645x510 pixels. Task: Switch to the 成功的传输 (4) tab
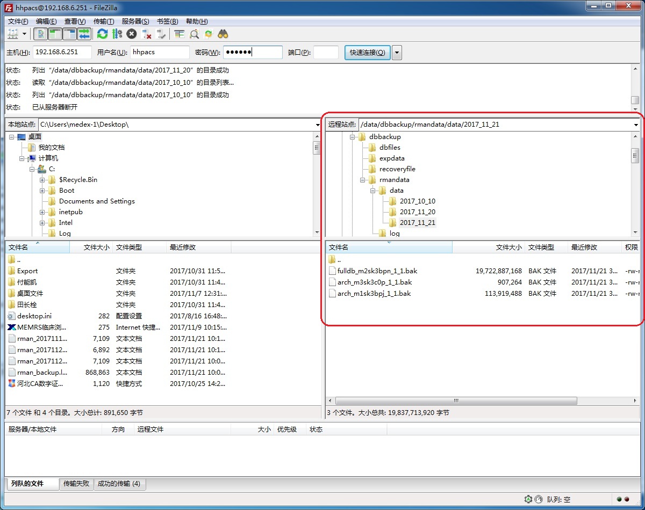tap(119, 484)
